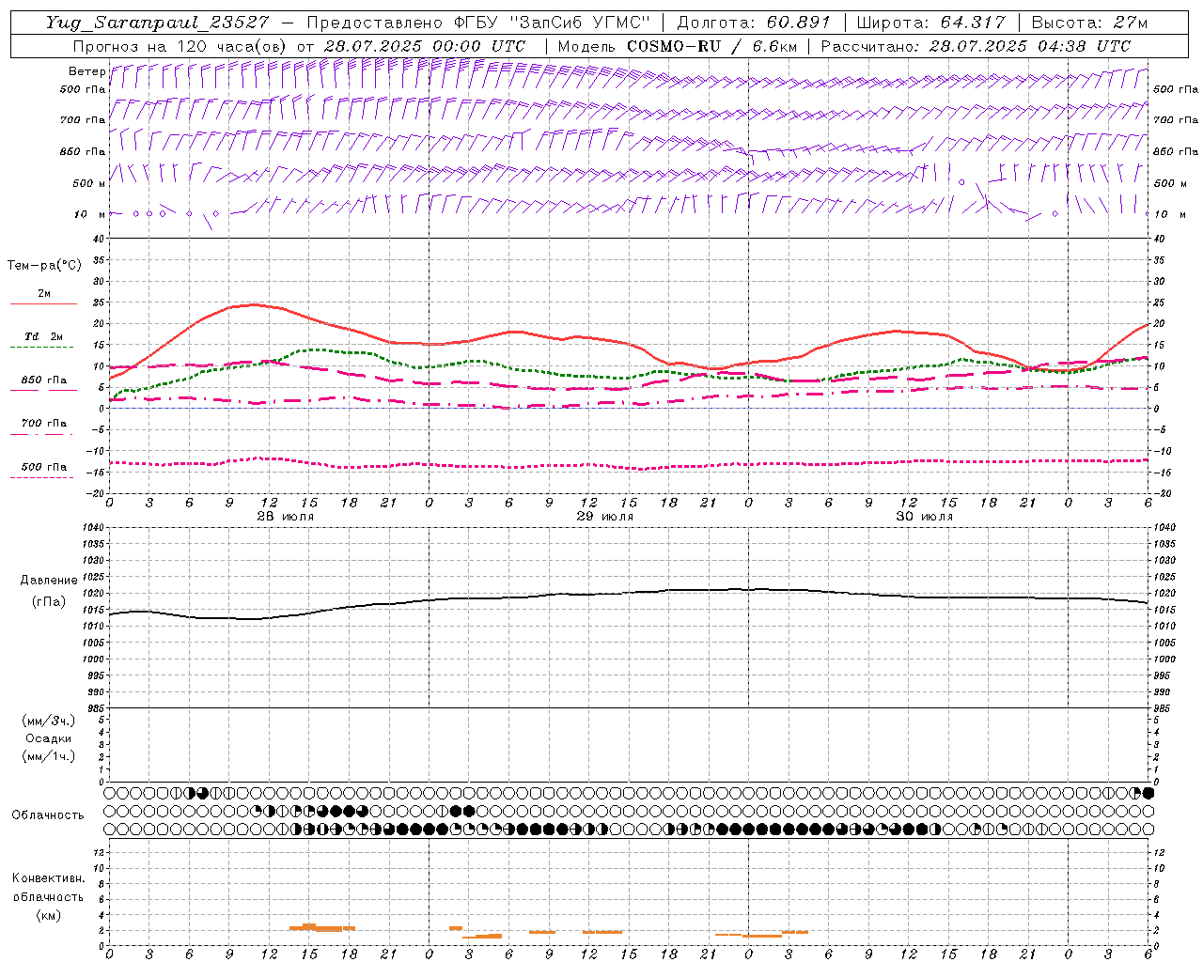Click the "Td 2м" dew point legend label
The height and width of the screenshot is (962, 1203).
point(44,336)
